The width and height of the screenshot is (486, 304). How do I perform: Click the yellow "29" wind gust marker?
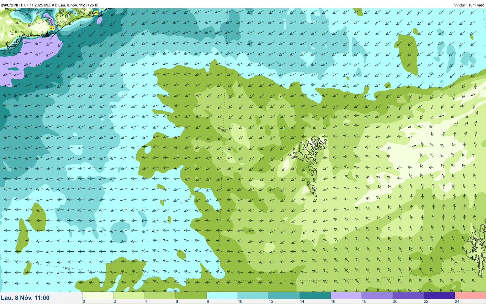[x=52, y=28]
